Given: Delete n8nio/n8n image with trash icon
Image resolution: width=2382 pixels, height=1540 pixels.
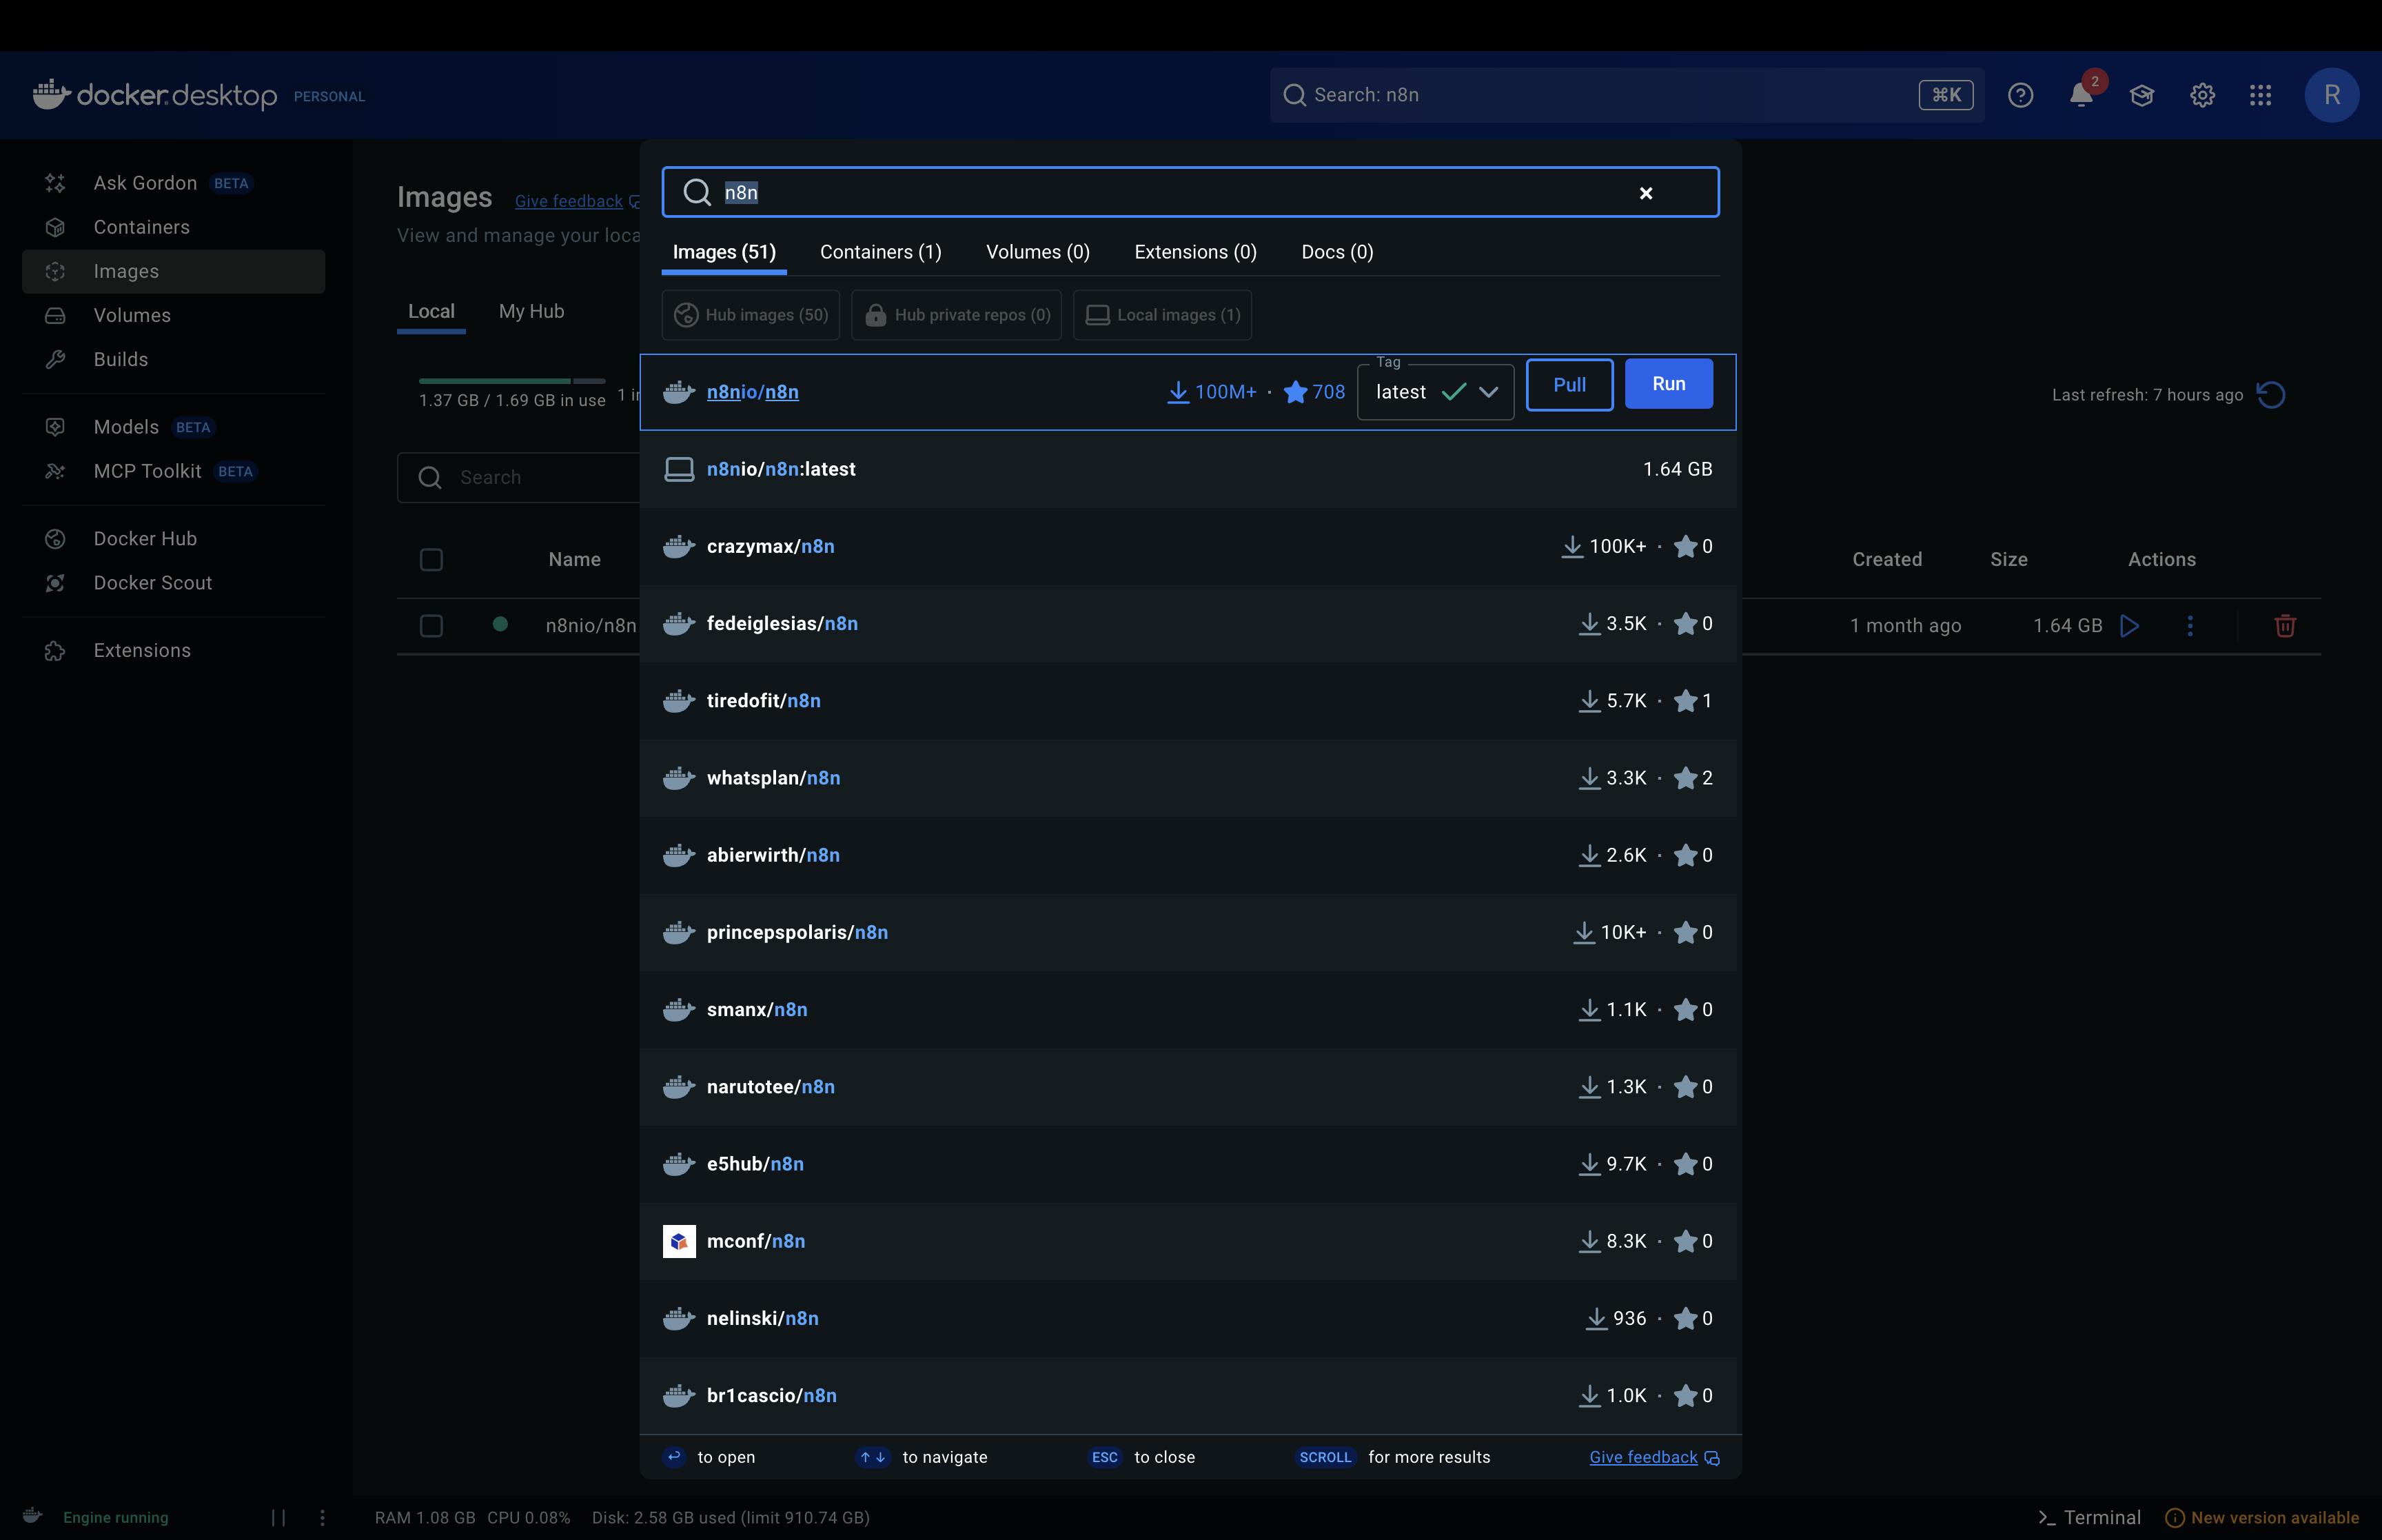Looking at the screenshot, I should [2284, 626].
